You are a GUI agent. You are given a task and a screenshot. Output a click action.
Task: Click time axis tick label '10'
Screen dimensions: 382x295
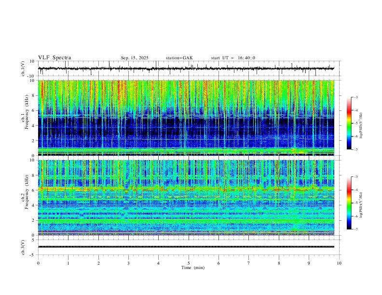click(x=339, y=263)
